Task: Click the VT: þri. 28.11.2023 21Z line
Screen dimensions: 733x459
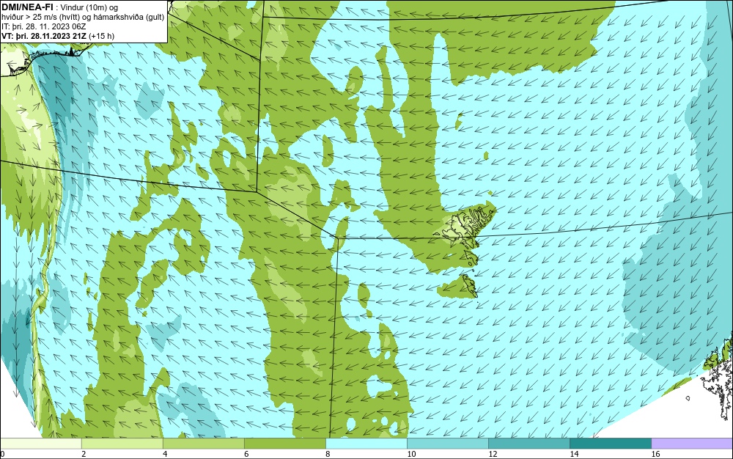Action: pos(58,35)
